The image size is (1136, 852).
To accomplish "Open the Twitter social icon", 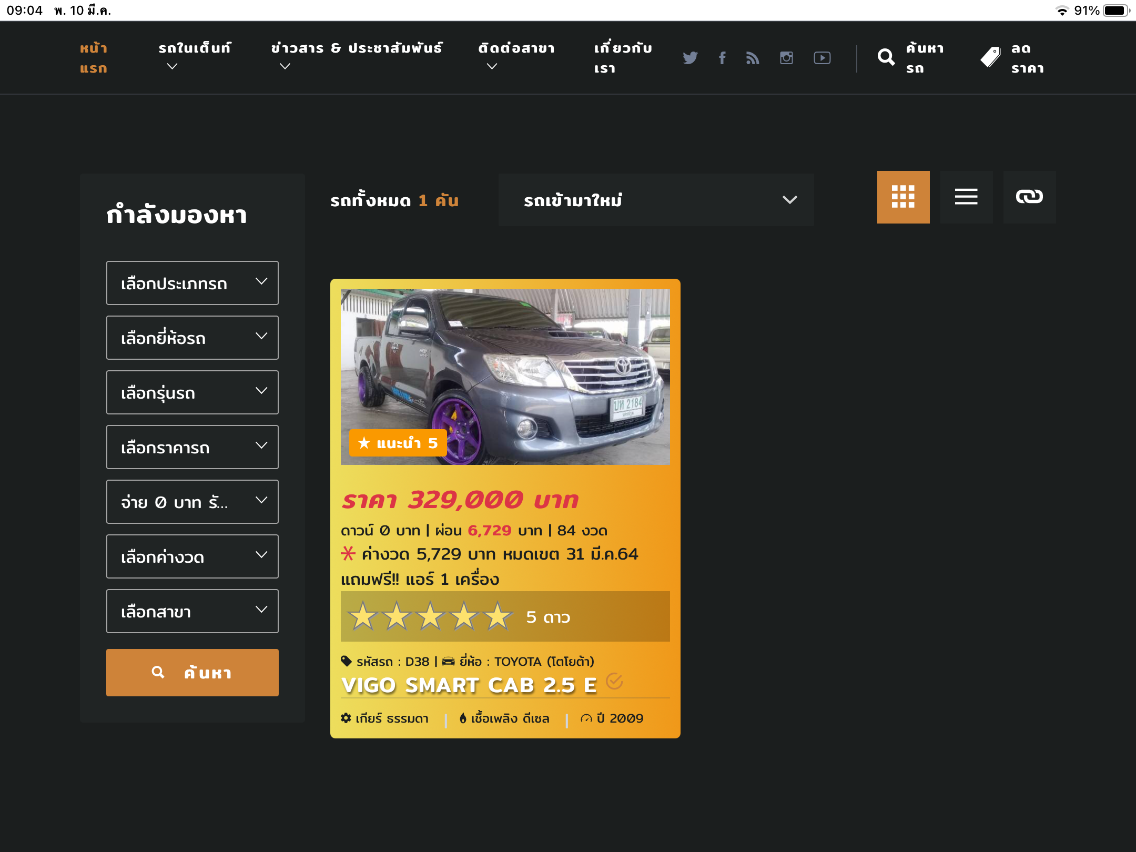I will pos(690,58).
